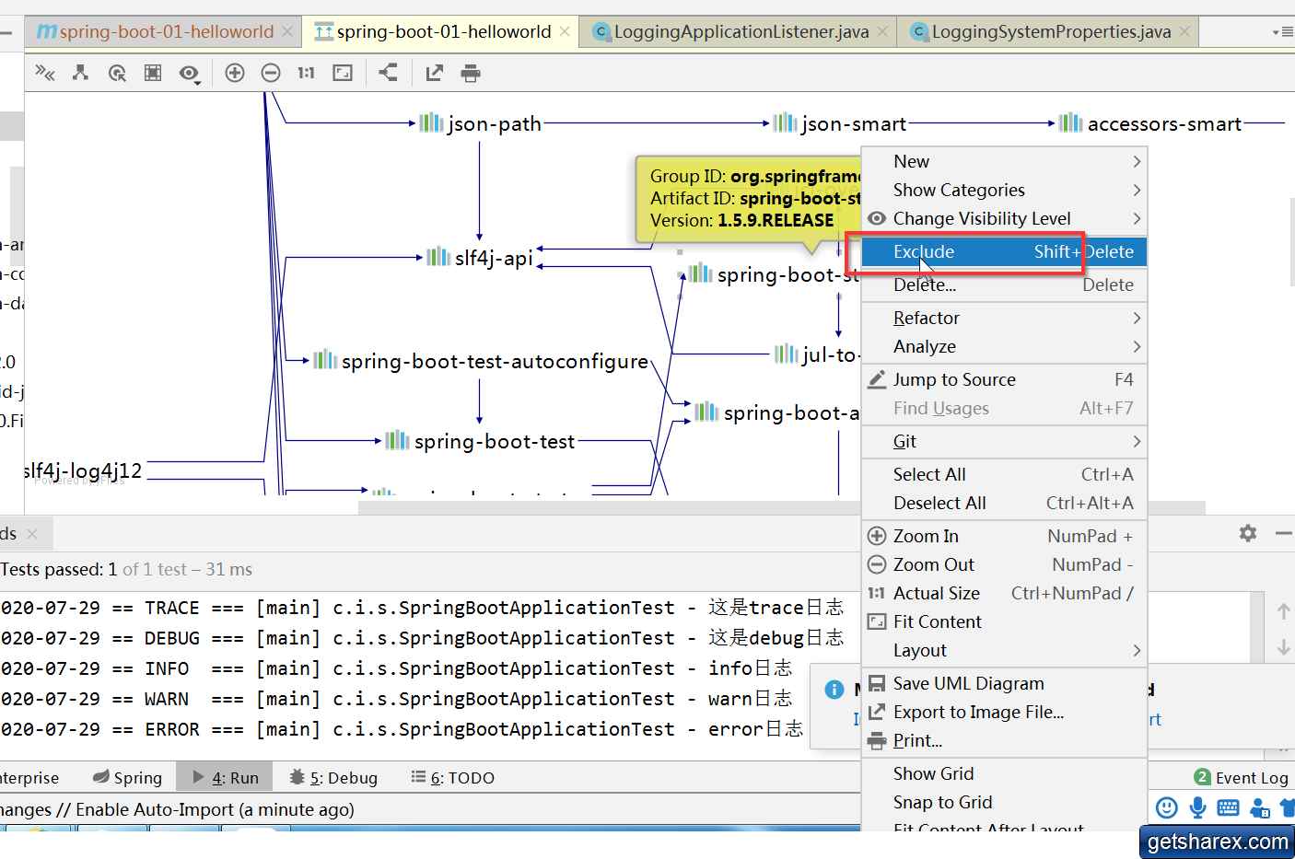The width and height of the screenshot is (1295, 859).
Task: Click the collapse/expand double-arrow toolbar icon
Action: click(x=45, y=73)
